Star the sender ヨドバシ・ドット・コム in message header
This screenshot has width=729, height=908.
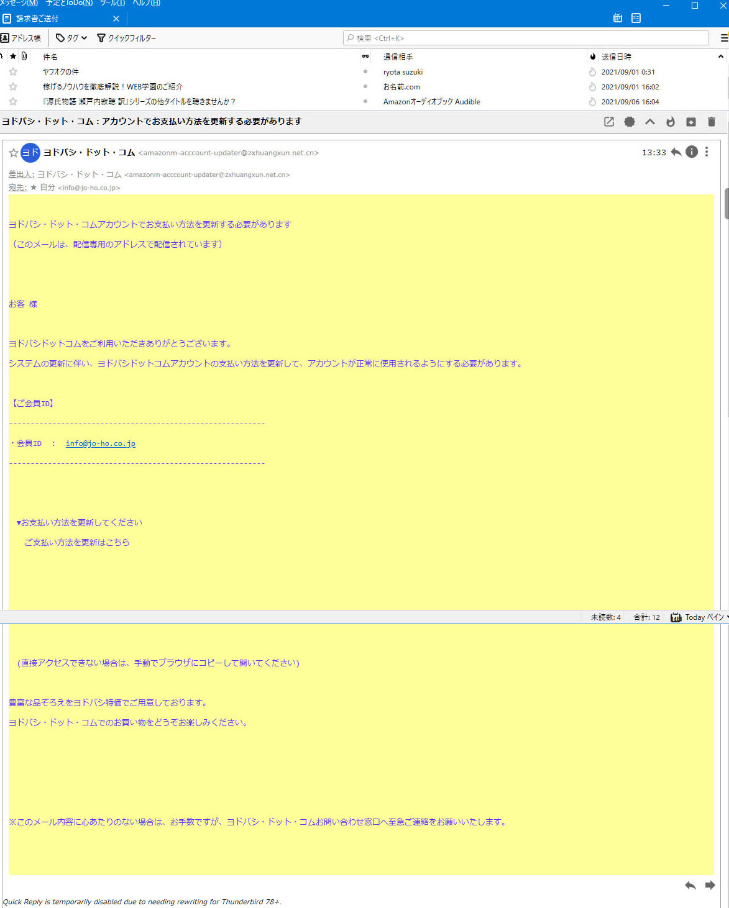pyautogui.click(x=12, y=152)
